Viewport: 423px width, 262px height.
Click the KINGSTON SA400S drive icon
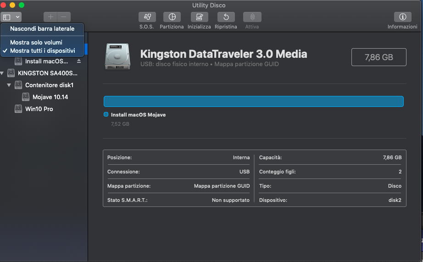[11, 73]
